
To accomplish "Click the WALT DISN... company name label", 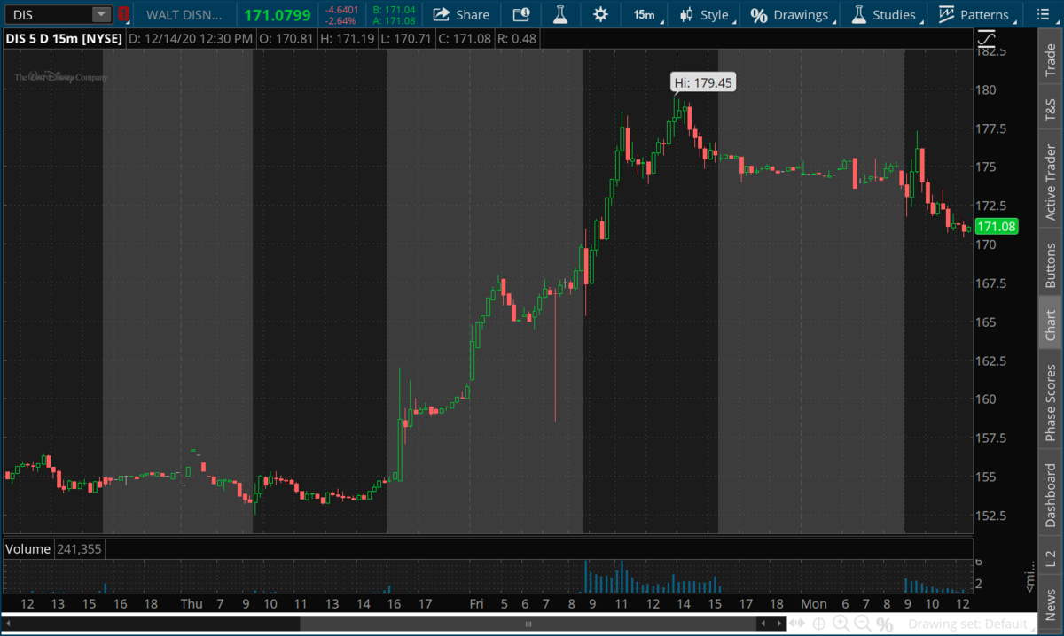I will point(185,14).
